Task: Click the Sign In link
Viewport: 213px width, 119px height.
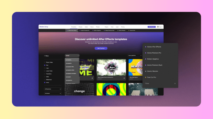Action: (x=161, y=27)
